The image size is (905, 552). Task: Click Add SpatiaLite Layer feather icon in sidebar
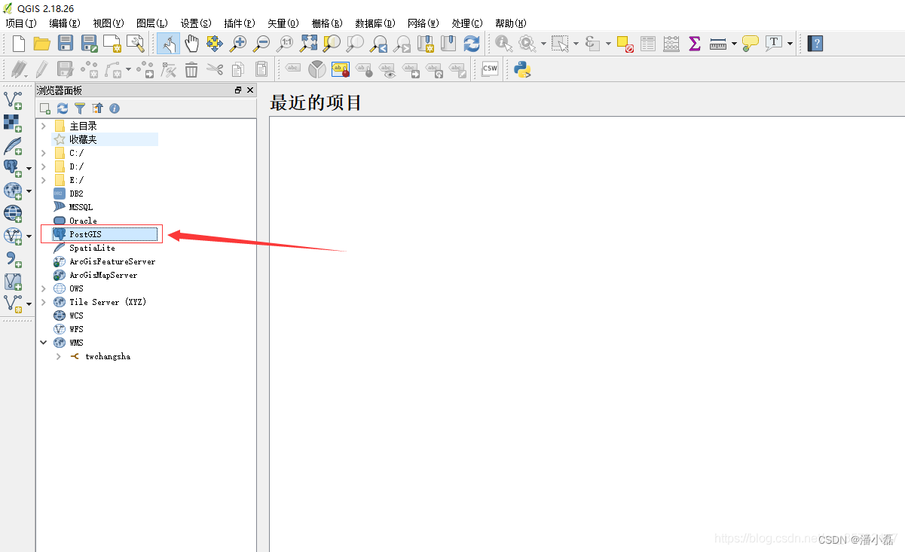[x=13, y=145]
